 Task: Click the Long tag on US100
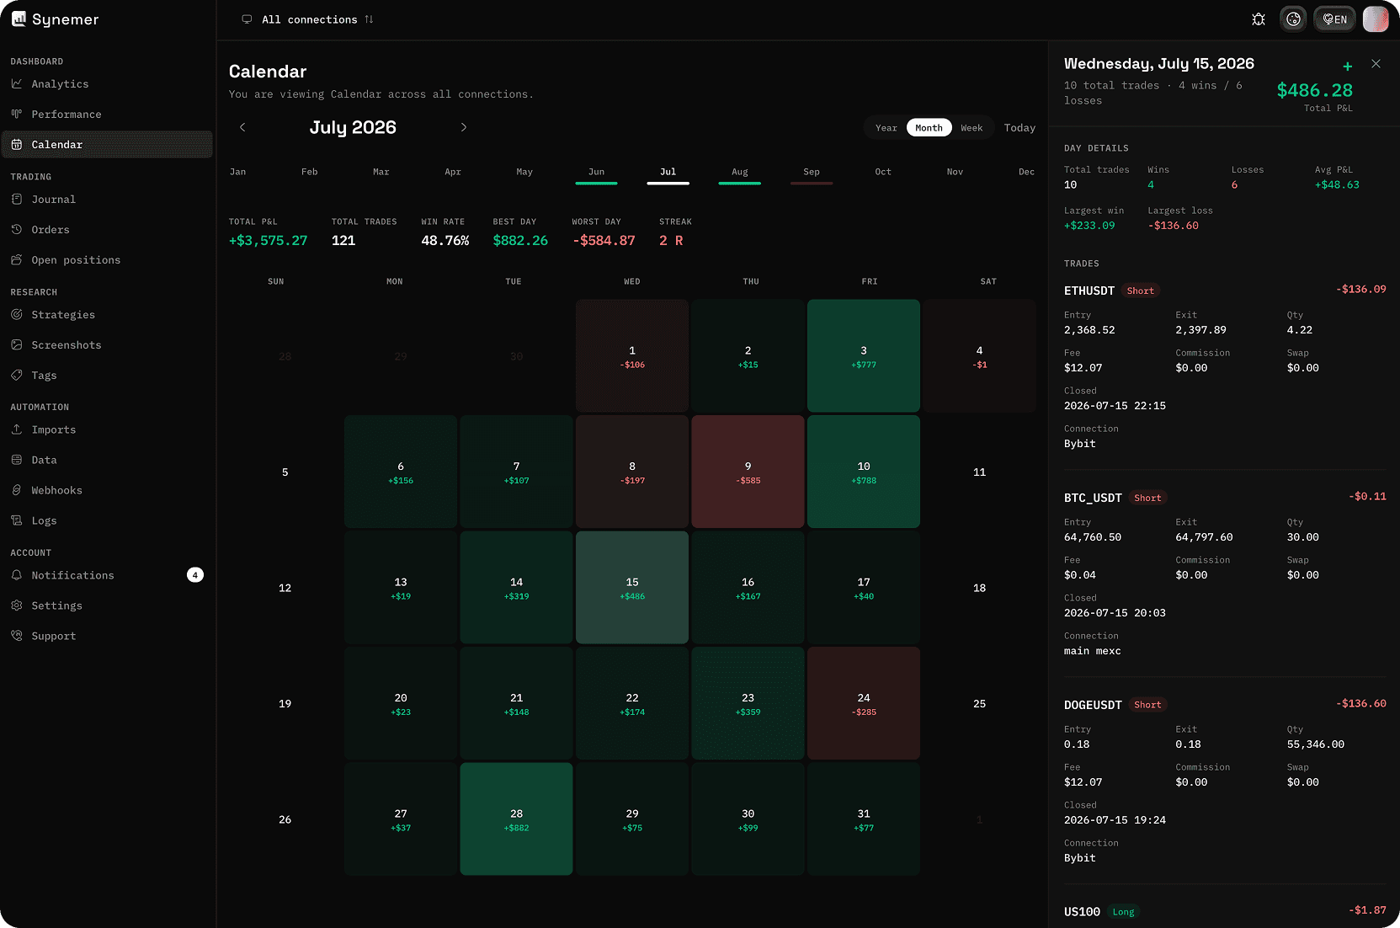tap(1124, 912)
